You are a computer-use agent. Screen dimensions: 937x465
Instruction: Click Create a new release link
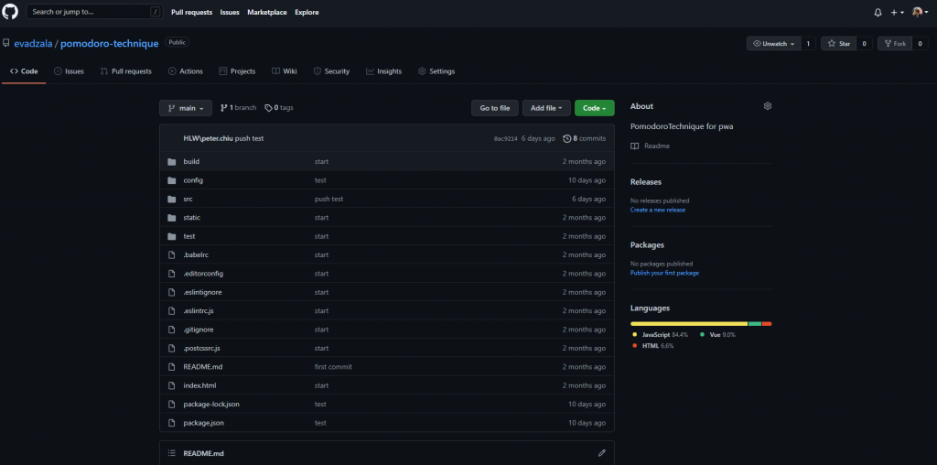(658, 210)
